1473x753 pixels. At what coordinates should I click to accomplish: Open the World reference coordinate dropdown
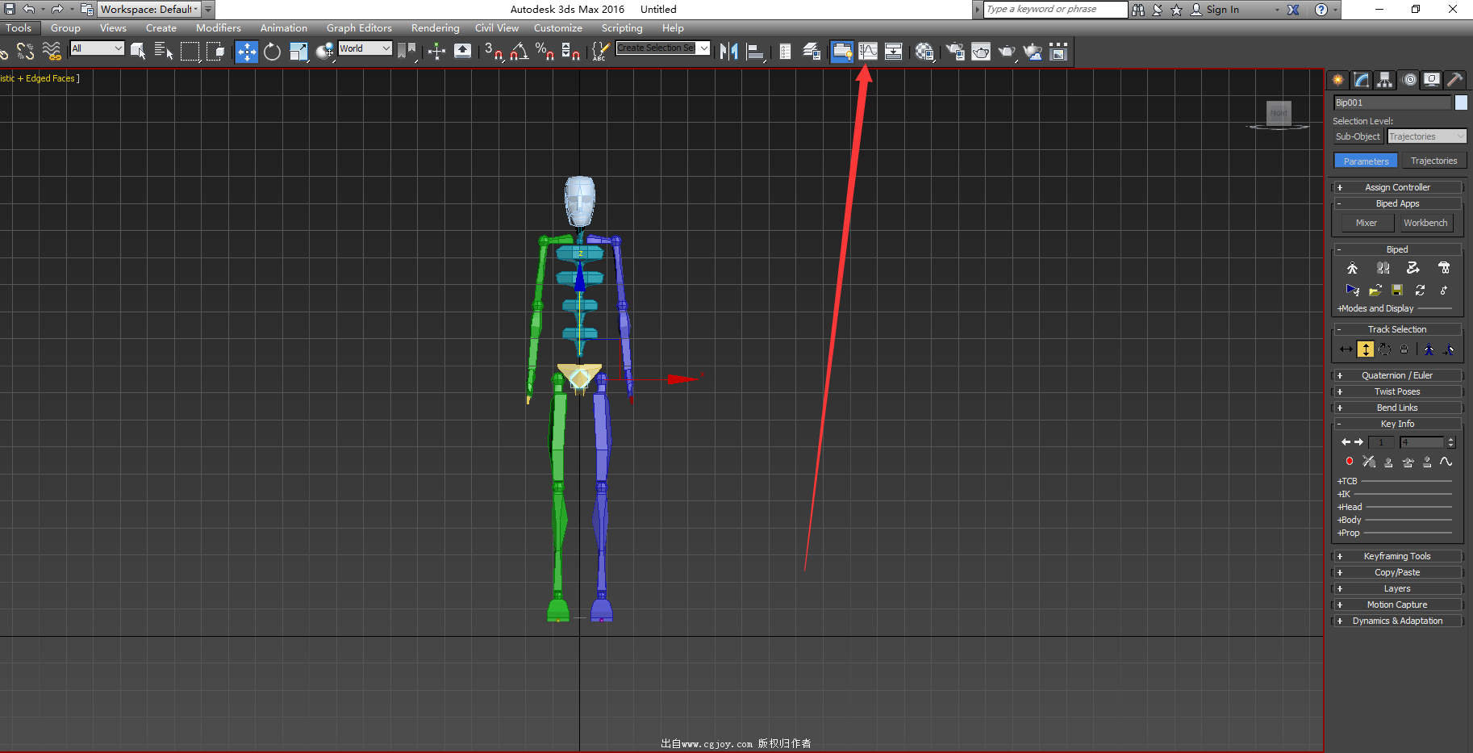click(365, 48)
